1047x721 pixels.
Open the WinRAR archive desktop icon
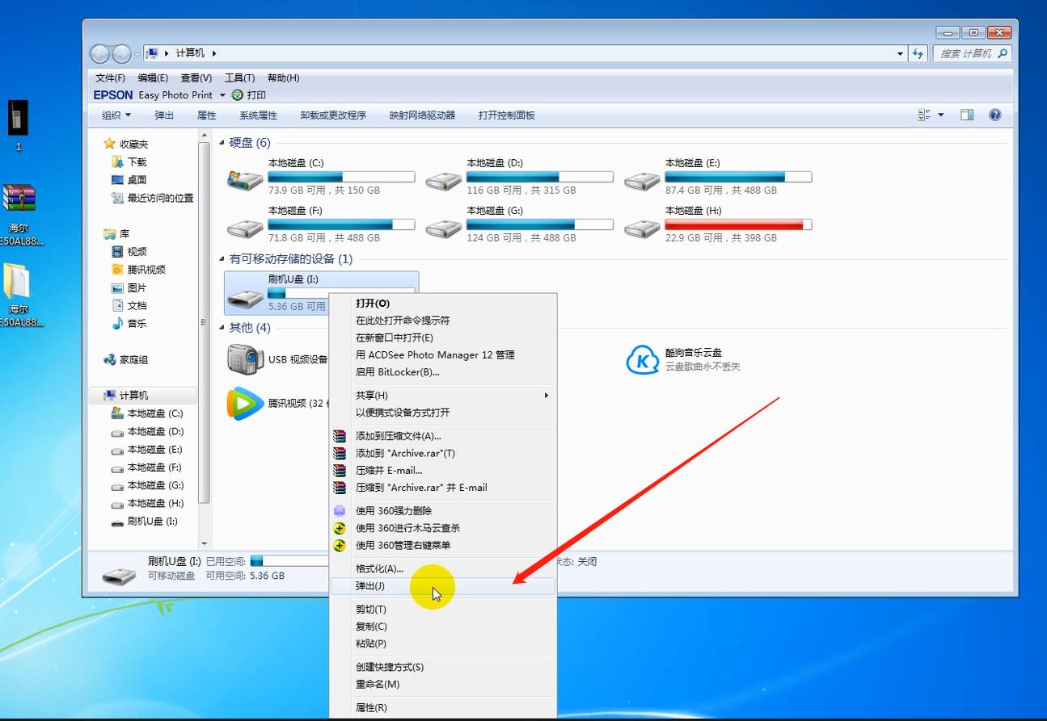click(x=19, y=199)
